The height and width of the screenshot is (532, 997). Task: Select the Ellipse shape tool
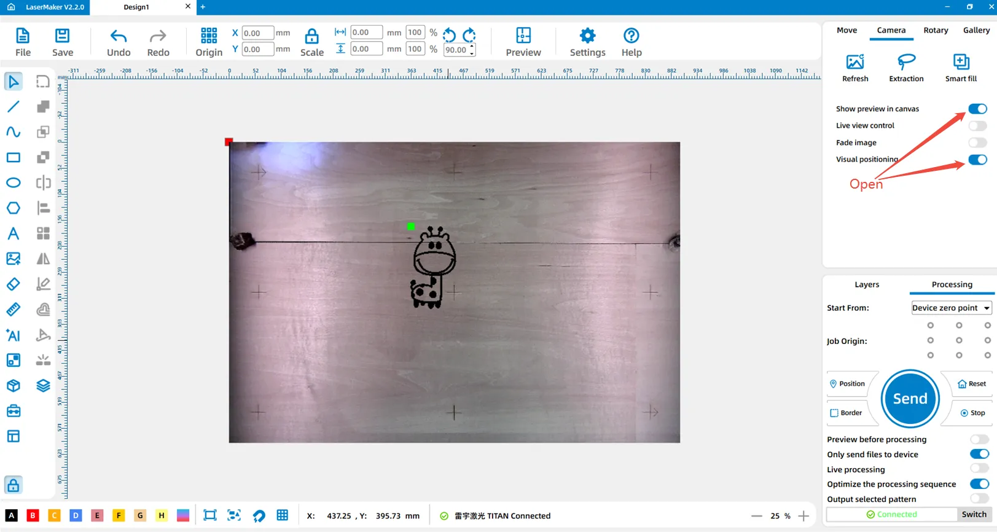(x=13, y=182)
